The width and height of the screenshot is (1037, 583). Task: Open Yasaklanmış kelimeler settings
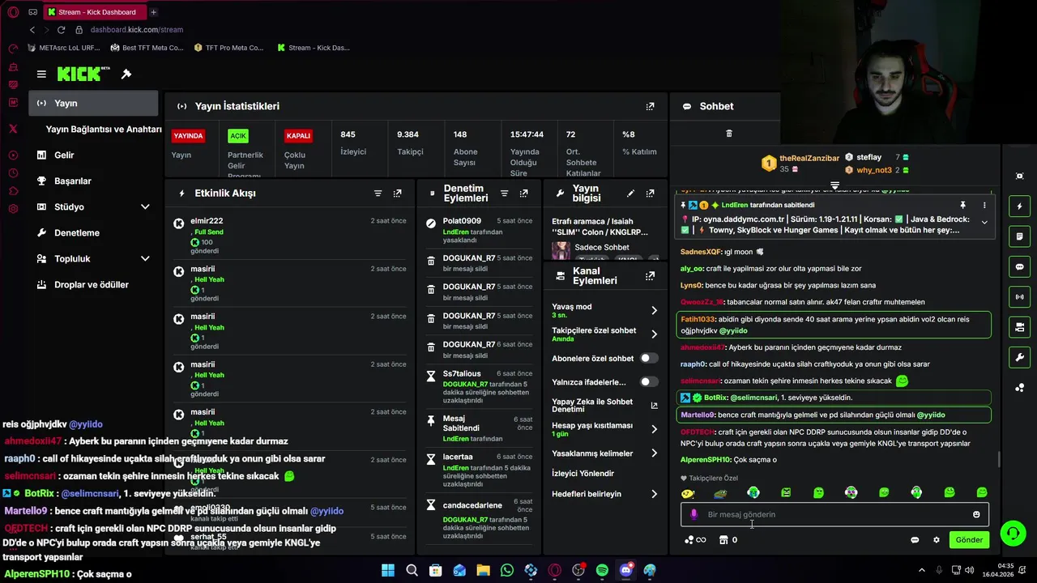tap(604, 453)
